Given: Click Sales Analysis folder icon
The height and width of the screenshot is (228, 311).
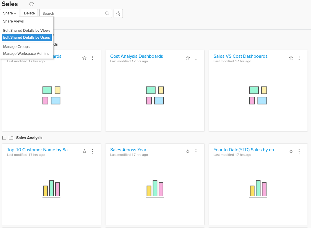Looking at the screenshot, I should coord(11,138).
